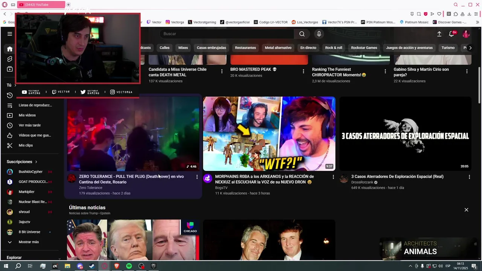
Task: Click the Opera bookmark heart icon
Action: [439, 14]
